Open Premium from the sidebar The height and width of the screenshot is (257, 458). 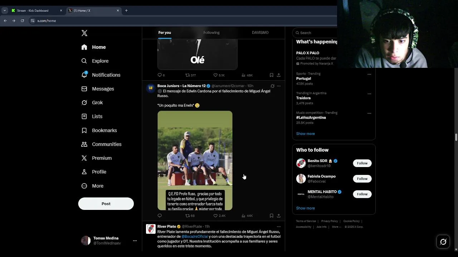point(97,158)
